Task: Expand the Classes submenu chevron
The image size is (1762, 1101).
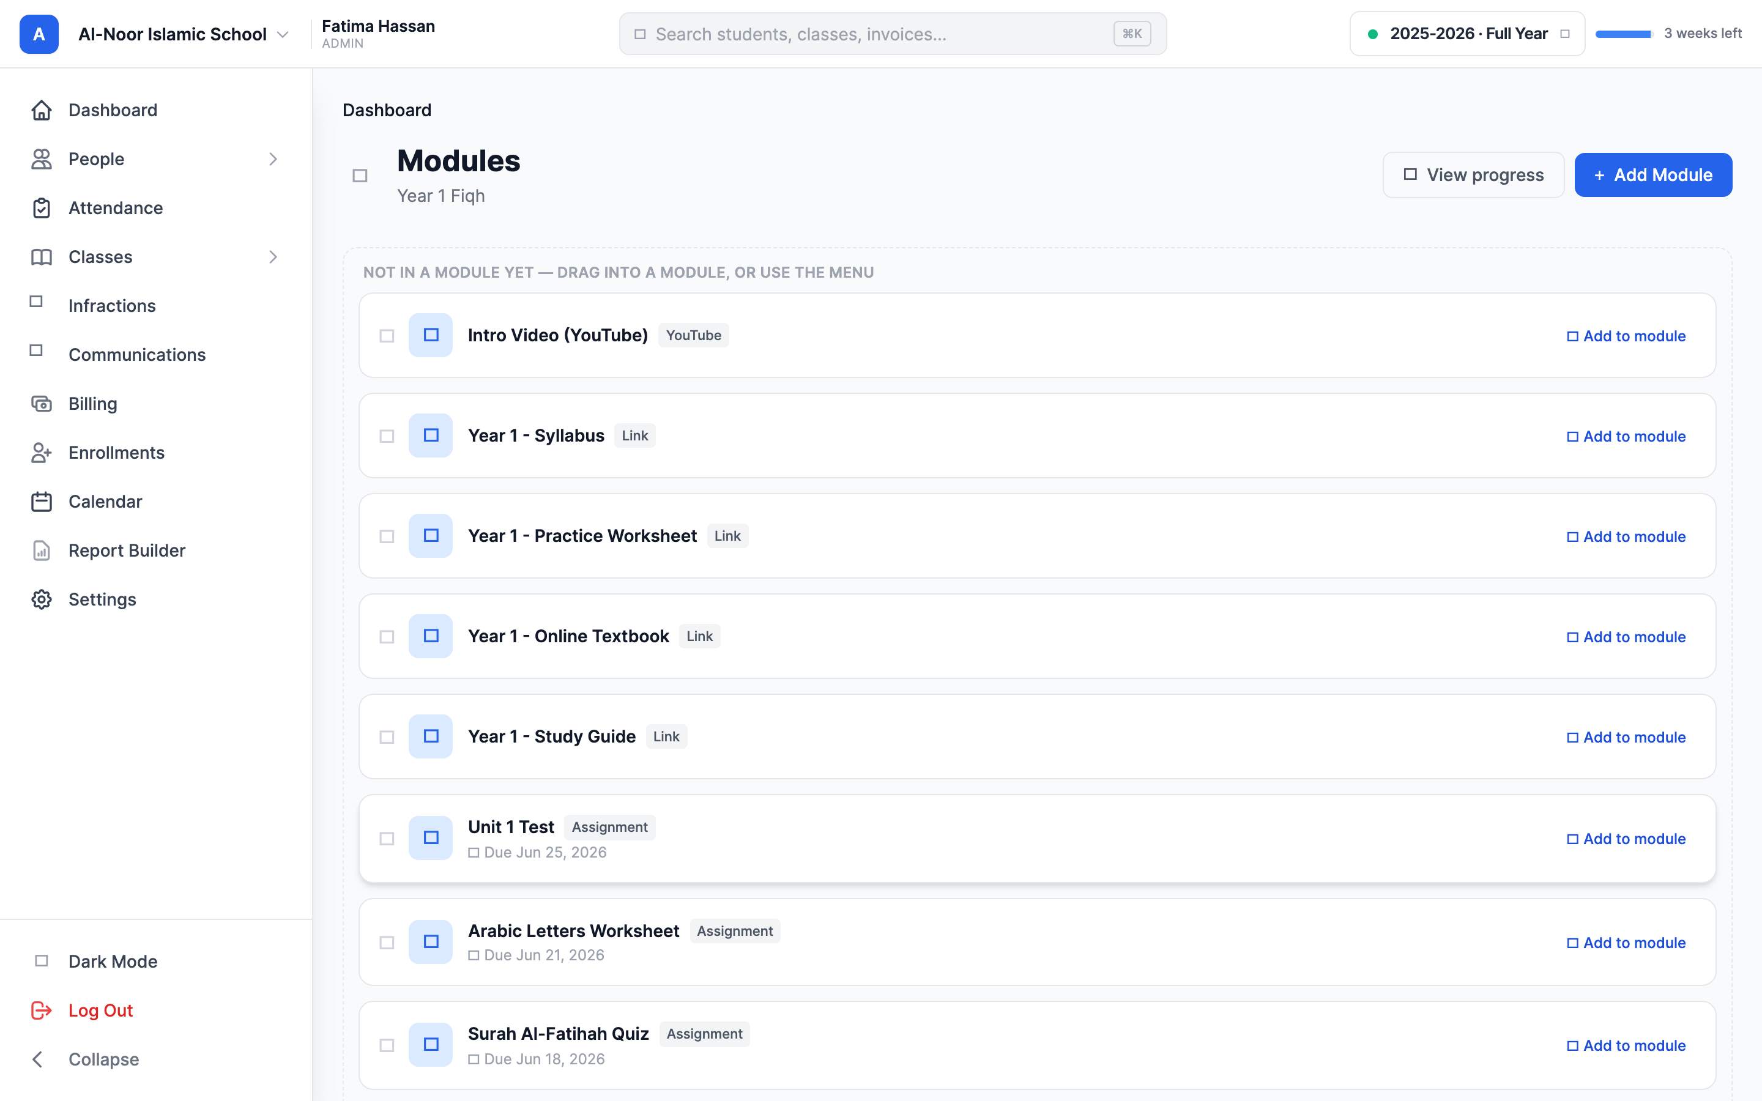Action: 273,256
